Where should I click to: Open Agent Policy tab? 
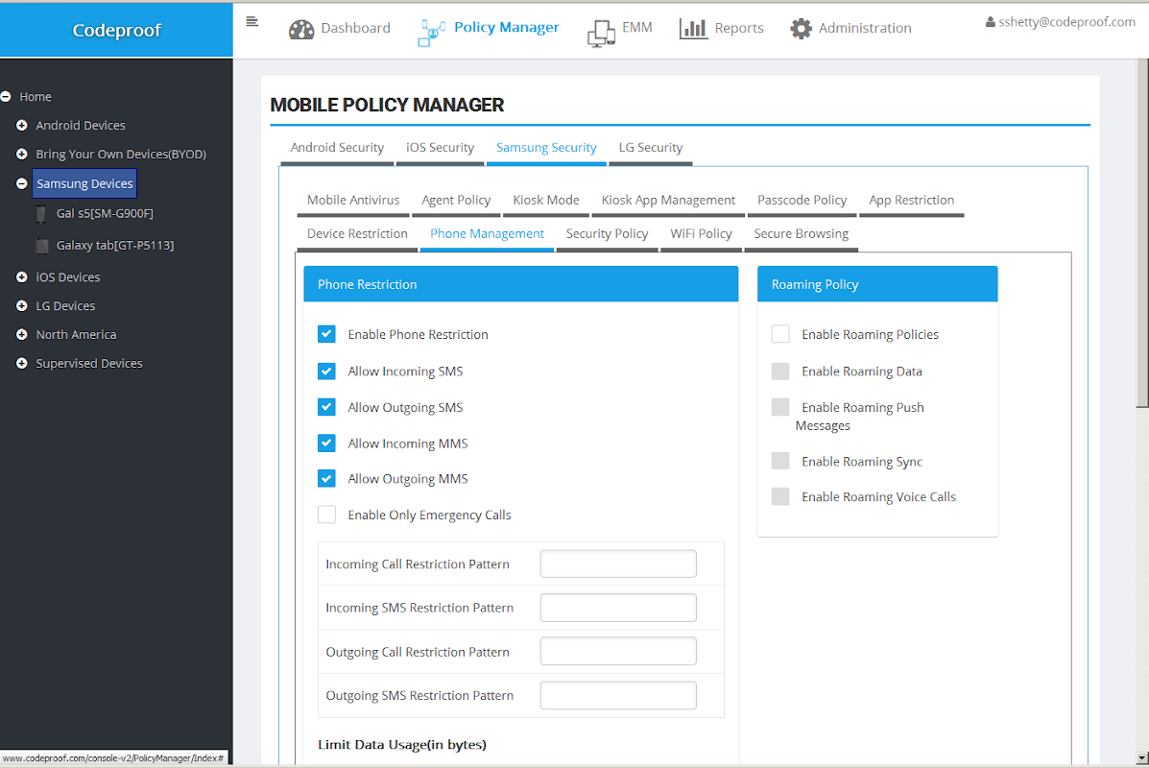456,200
